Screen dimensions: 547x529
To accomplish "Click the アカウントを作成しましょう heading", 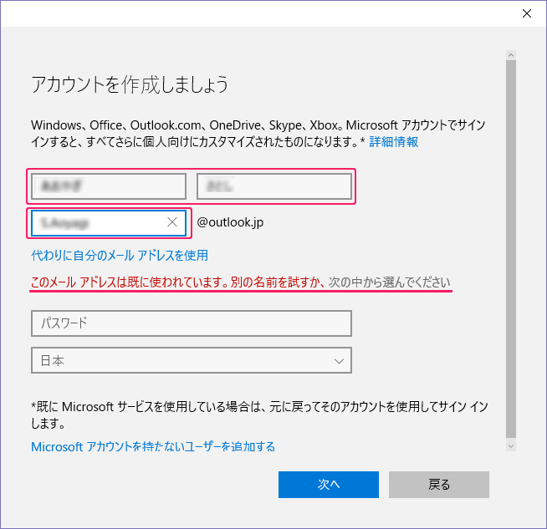I will click(x=130, y=84).
